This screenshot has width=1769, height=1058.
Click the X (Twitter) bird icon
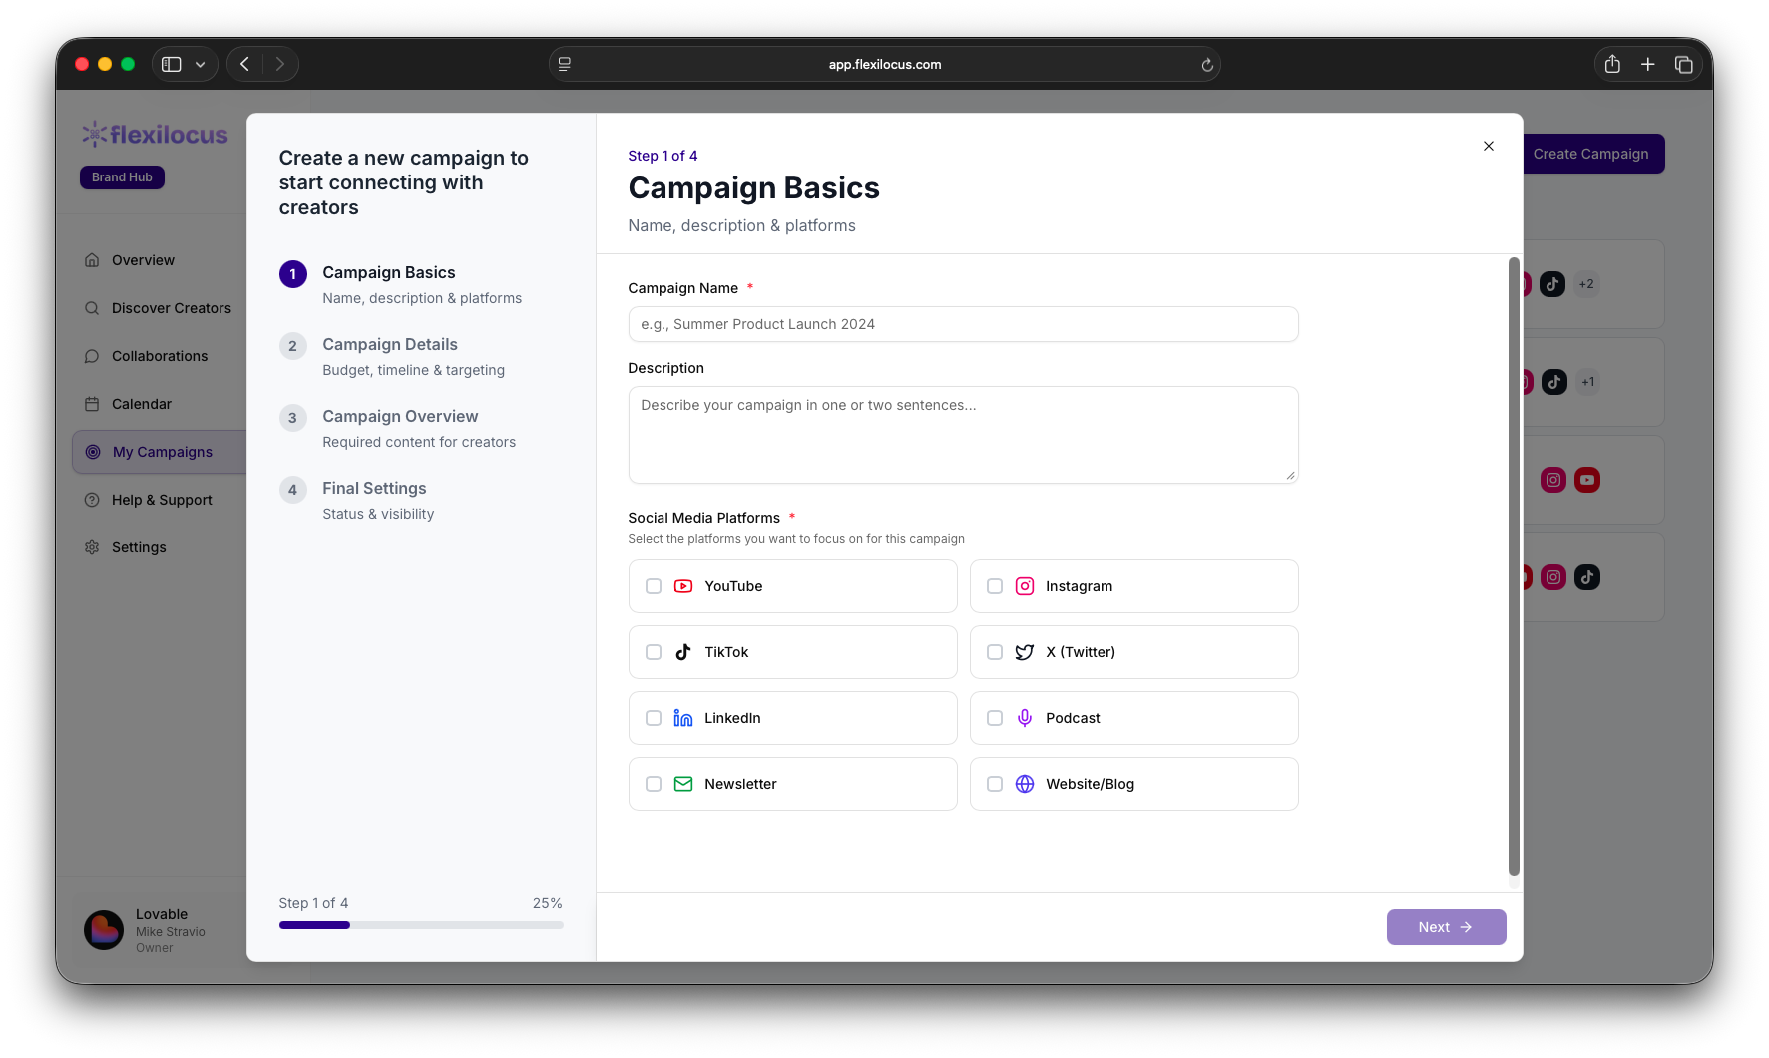click(1024, 652)
